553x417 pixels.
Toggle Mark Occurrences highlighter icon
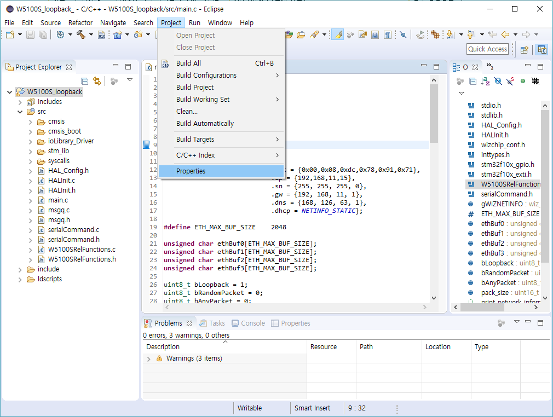pyautogui.click(x=337, y=34)
